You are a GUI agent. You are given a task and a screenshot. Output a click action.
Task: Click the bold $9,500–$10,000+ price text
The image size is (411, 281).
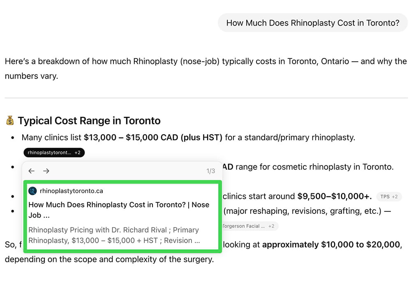point(335,196)
